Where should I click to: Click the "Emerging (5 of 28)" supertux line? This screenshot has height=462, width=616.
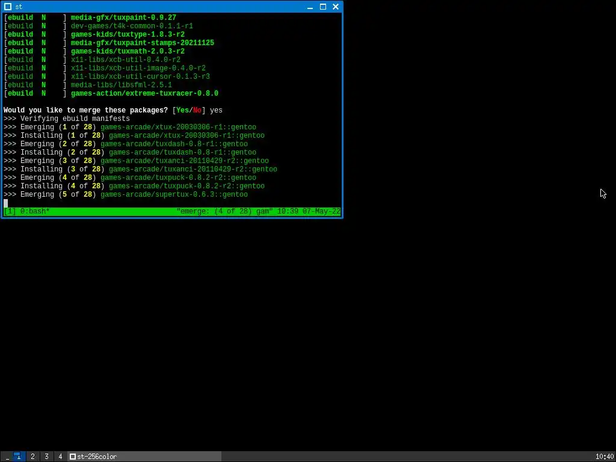pyautogui.click(x=125, y=194)
